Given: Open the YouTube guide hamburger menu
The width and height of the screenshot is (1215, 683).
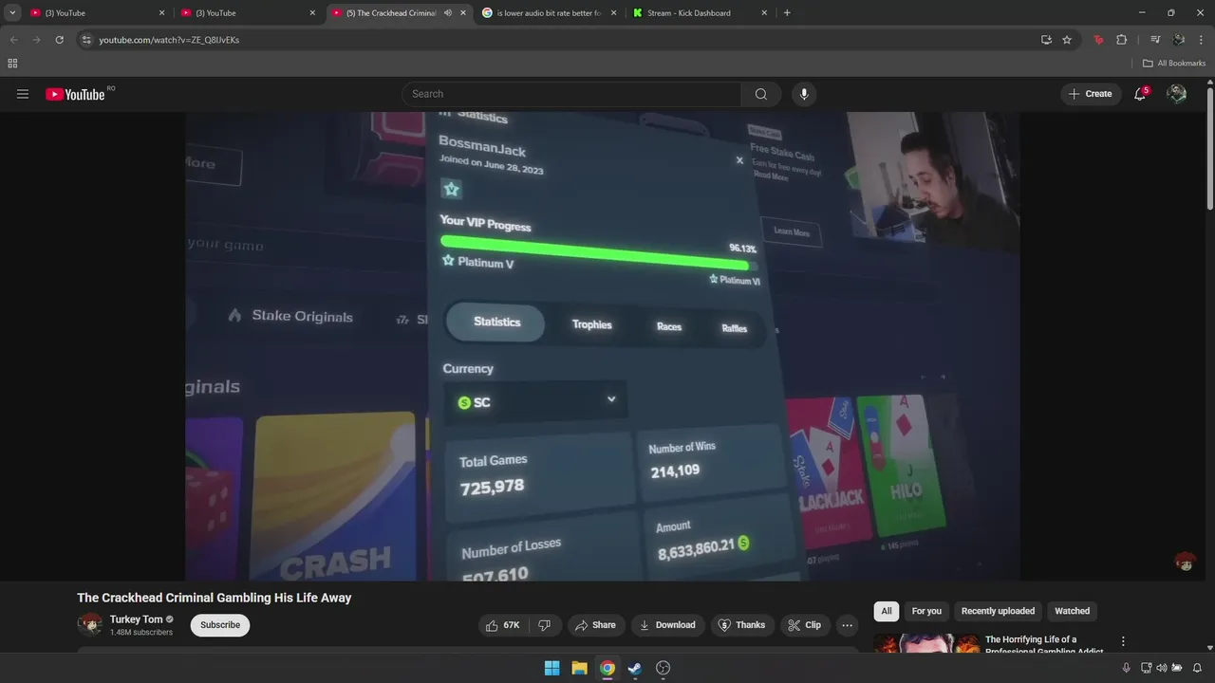Looking at the screenshot, I should [x=23, y=94].
